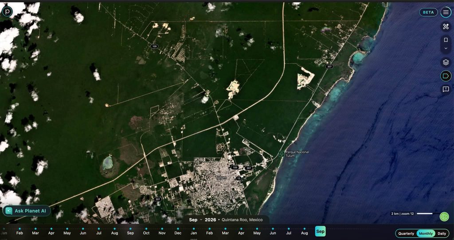Jump to Jan 2026 on the timeline
Image resolution: width=454 pixels, height=240 pixels.
coord(194,232)
